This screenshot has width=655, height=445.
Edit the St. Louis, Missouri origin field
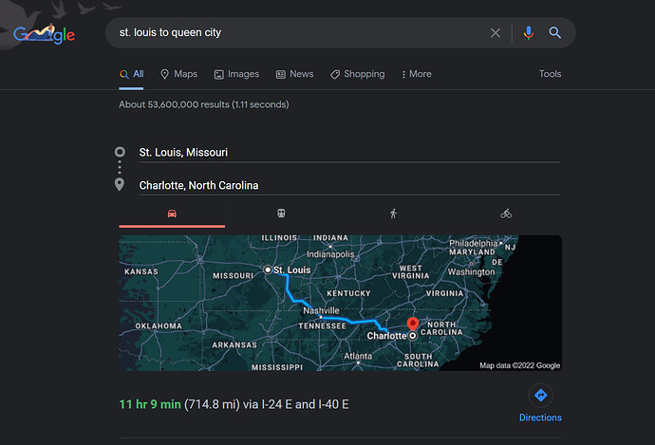(347, 152)
